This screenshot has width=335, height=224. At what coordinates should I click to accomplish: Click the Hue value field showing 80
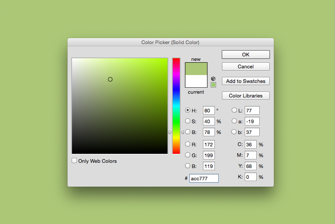click(208, 110)
